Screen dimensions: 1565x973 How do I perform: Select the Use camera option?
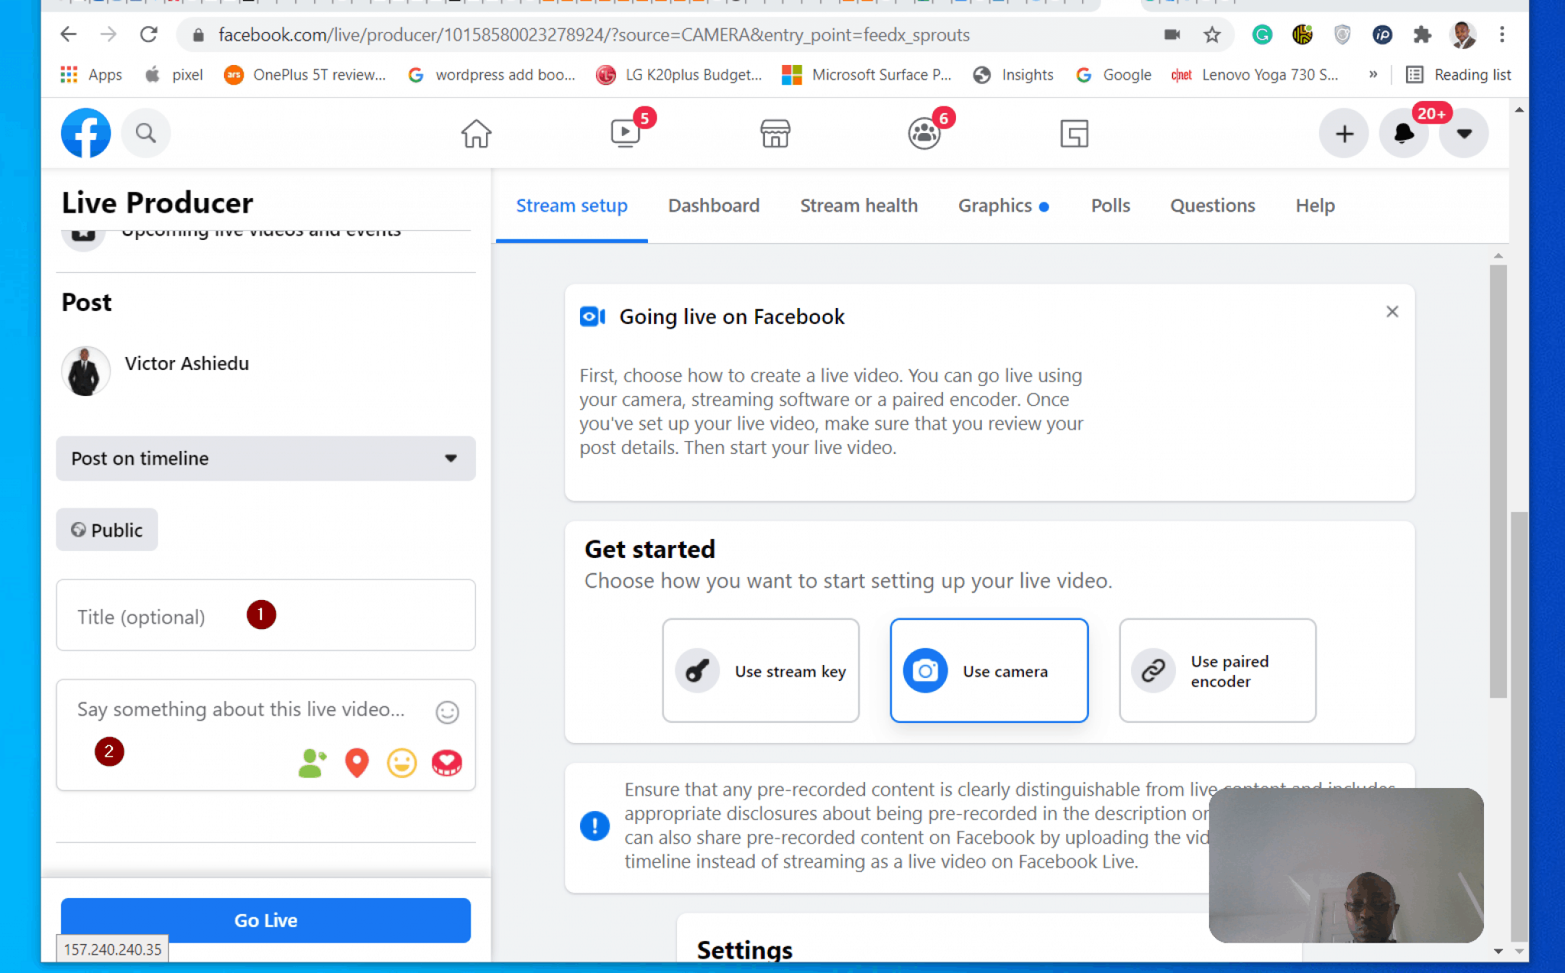988,670
